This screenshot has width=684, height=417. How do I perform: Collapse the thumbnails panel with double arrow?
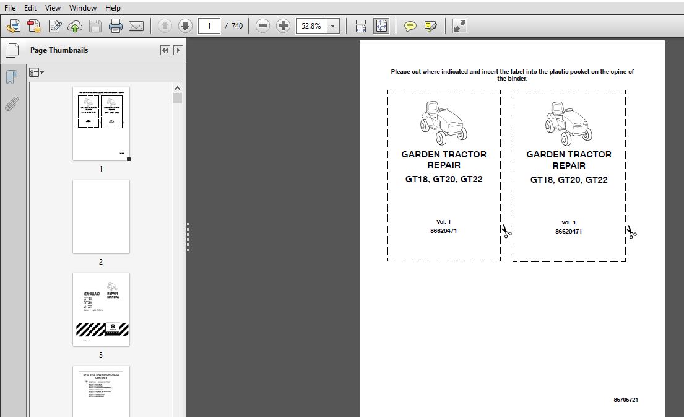click(165, 50)
